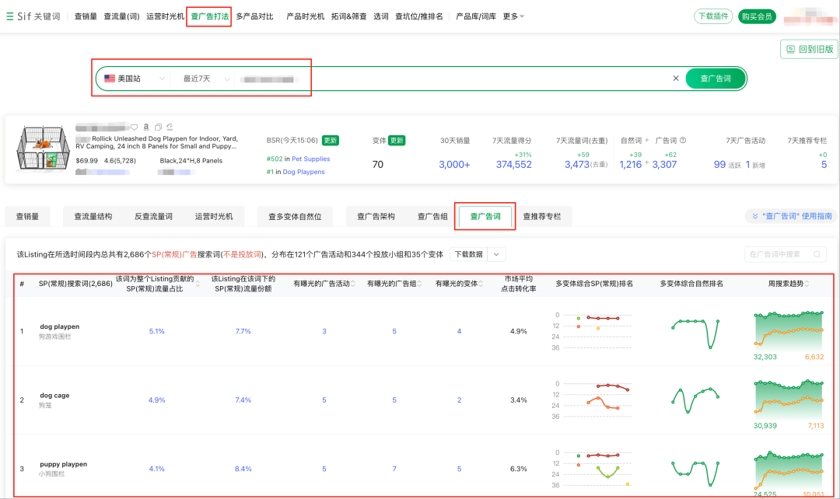Click the green 查广告词 search button
Image resolution: width=840 pixels, height=499 pixels.
pyautogui.click(x=715, y=79)
